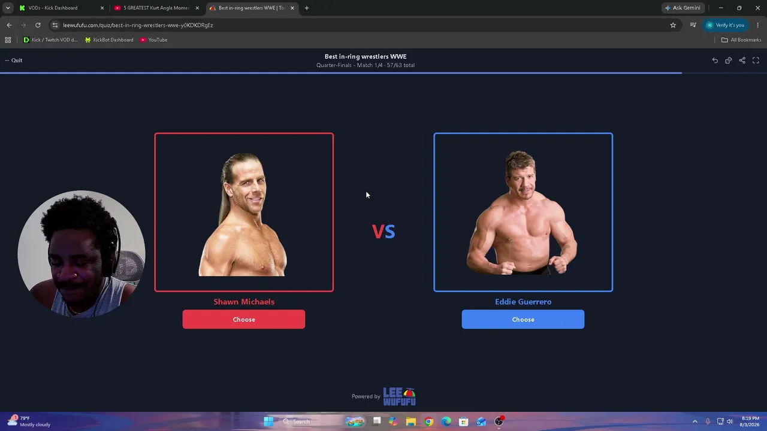The image size is (767, 431).
Task: Click the microphone icon in system tray
Action: pos(708,421)
